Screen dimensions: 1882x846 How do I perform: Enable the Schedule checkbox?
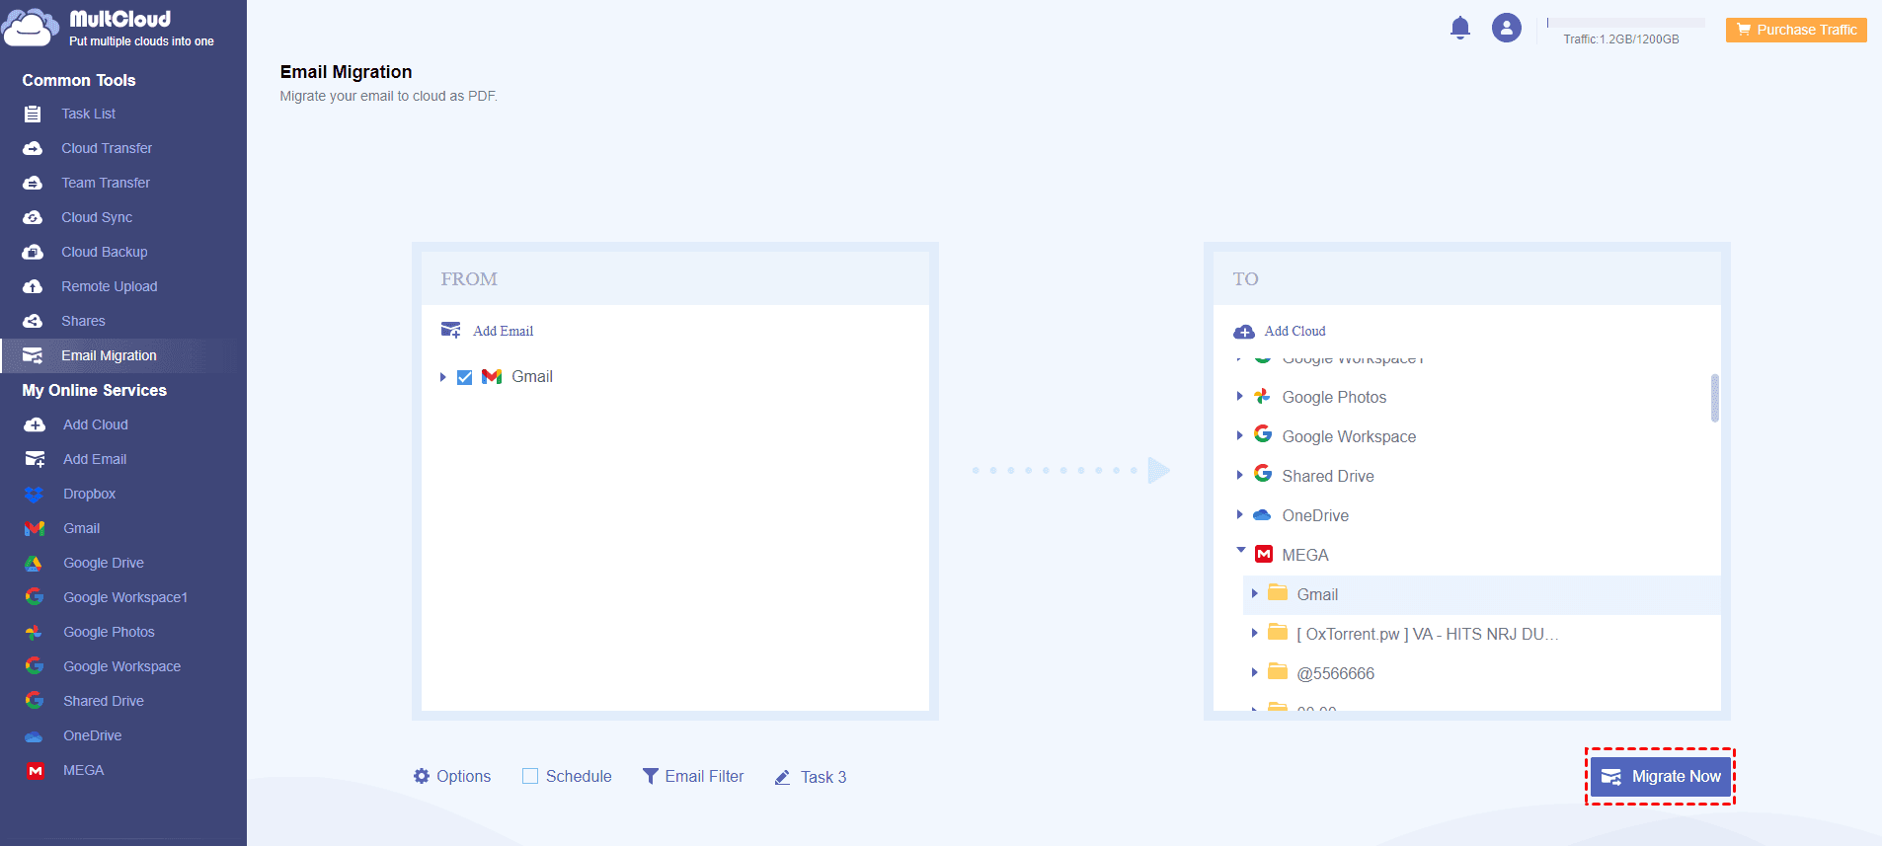(x=530, y=776)
